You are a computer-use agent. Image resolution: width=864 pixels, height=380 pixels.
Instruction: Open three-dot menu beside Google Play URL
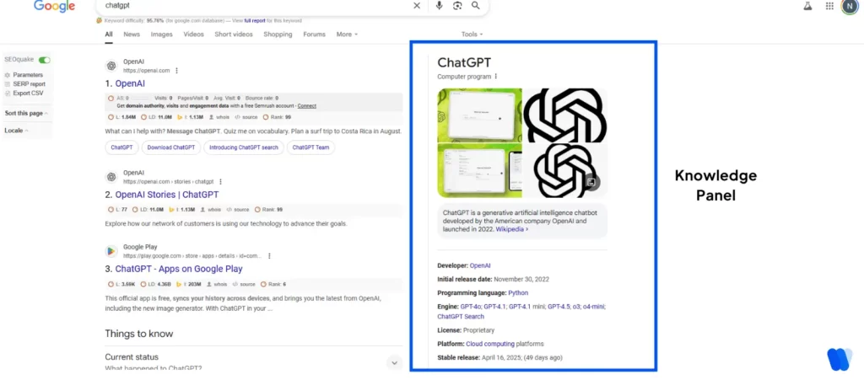pos(269,255)
